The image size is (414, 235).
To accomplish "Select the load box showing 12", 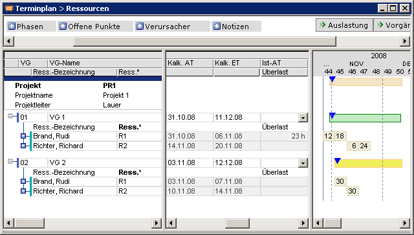I will point(329,136).
